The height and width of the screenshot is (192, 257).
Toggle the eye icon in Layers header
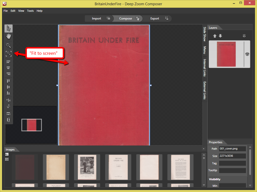pyautogui.click(x=244, y=36)
